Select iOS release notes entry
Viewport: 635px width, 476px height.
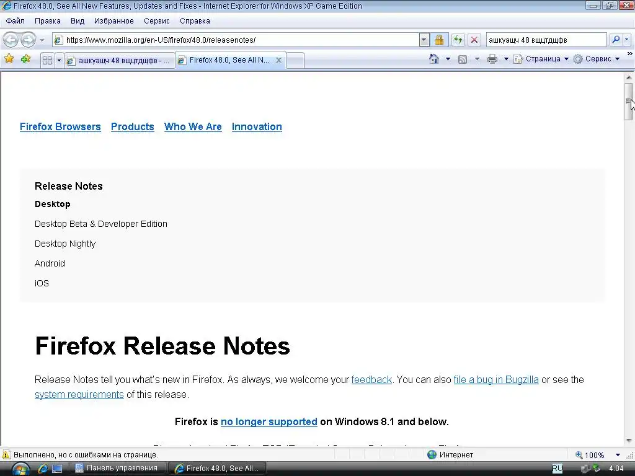click(42, 283)
